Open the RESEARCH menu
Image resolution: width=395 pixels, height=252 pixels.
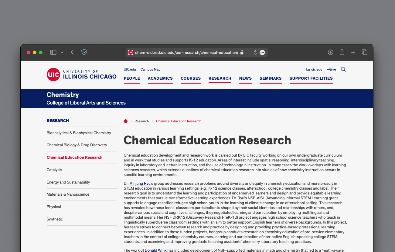220,78
